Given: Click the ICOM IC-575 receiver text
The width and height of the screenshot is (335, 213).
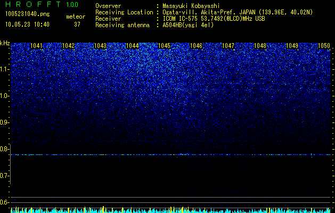Looking at the screenshot, I should click(x=214, y=19).
